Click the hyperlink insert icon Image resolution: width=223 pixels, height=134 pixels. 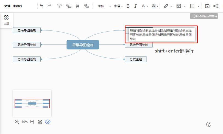166,6
